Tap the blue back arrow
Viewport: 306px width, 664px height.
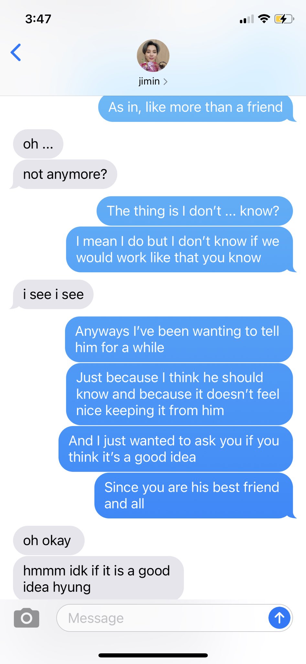16,52
